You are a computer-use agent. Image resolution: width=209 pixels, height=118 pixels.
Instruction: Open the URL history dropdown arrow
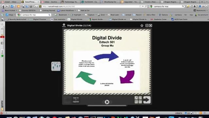[143, 7]
